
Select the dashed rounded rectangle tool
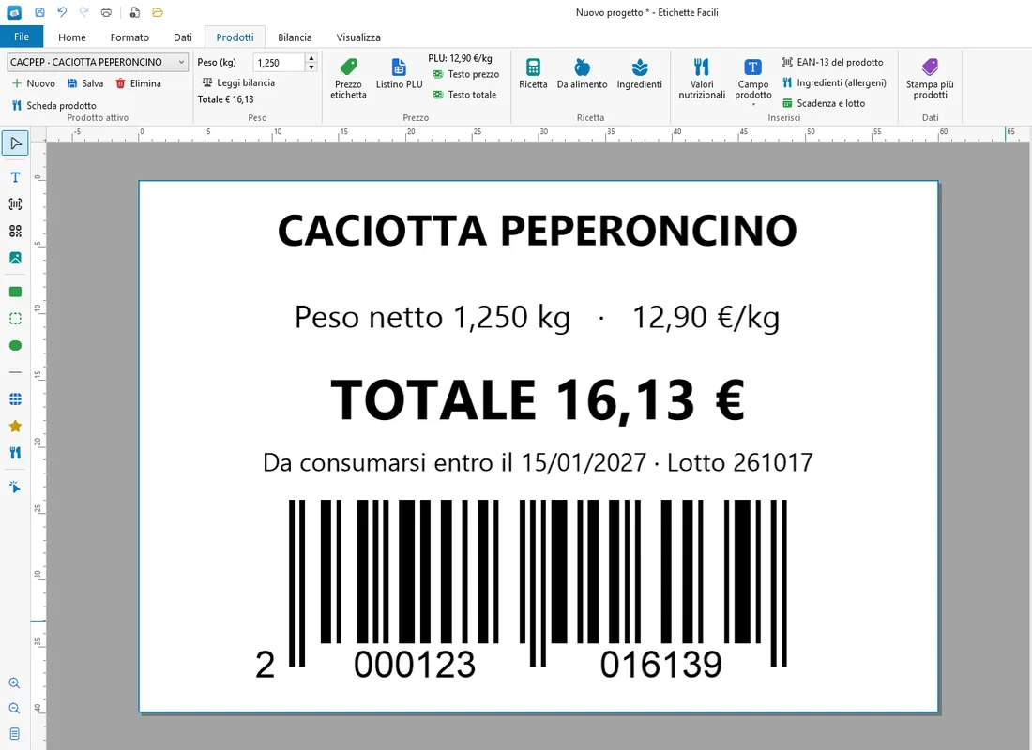coord(15,319)
